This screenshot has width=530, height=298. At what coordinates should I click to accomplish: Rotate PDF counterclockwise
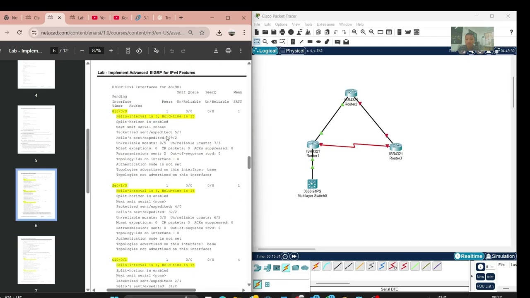pyautogui.click(x=139, y=50)
